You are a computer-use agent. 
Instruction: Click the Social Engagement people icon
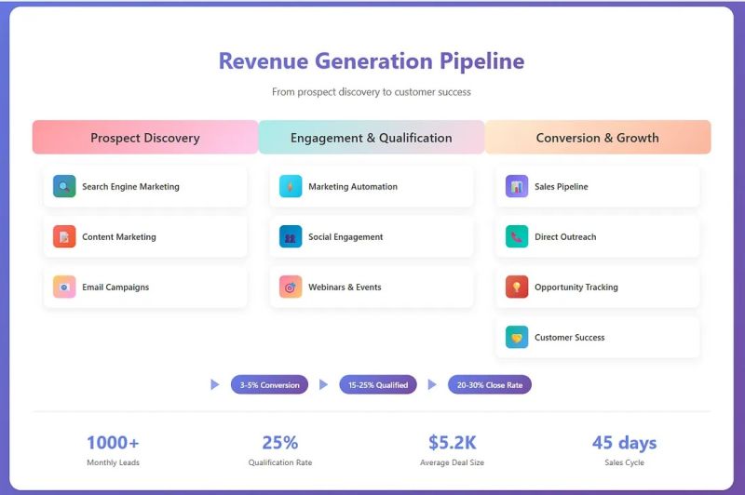click(x=291, y=237)
